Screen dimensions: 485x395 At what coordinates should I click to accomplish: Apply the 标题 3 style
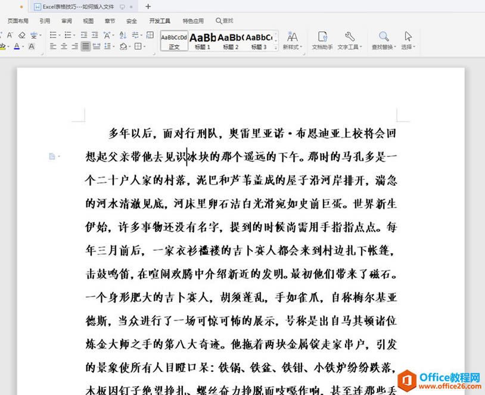[259, 41]
